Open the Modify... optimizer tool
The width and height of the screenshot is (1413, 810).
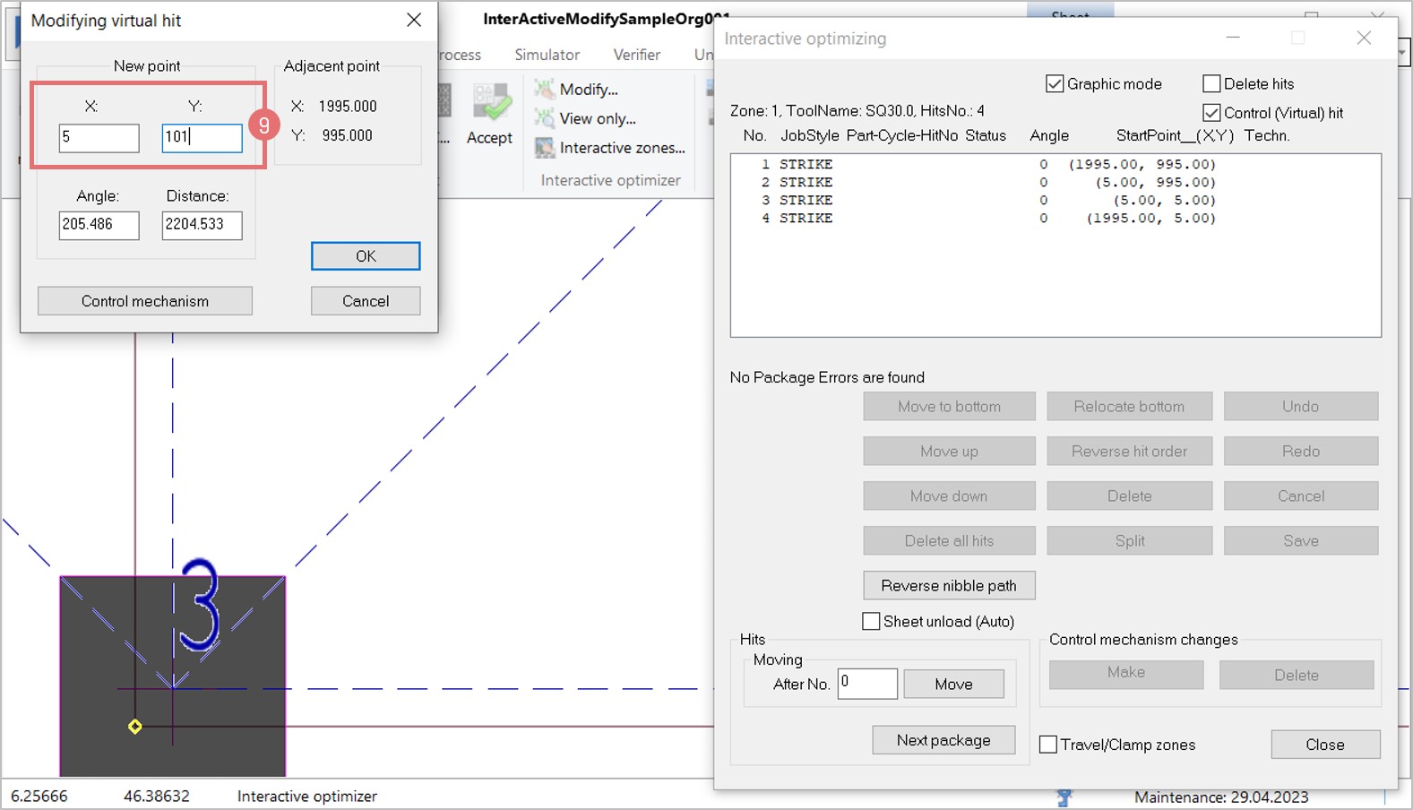587,90
